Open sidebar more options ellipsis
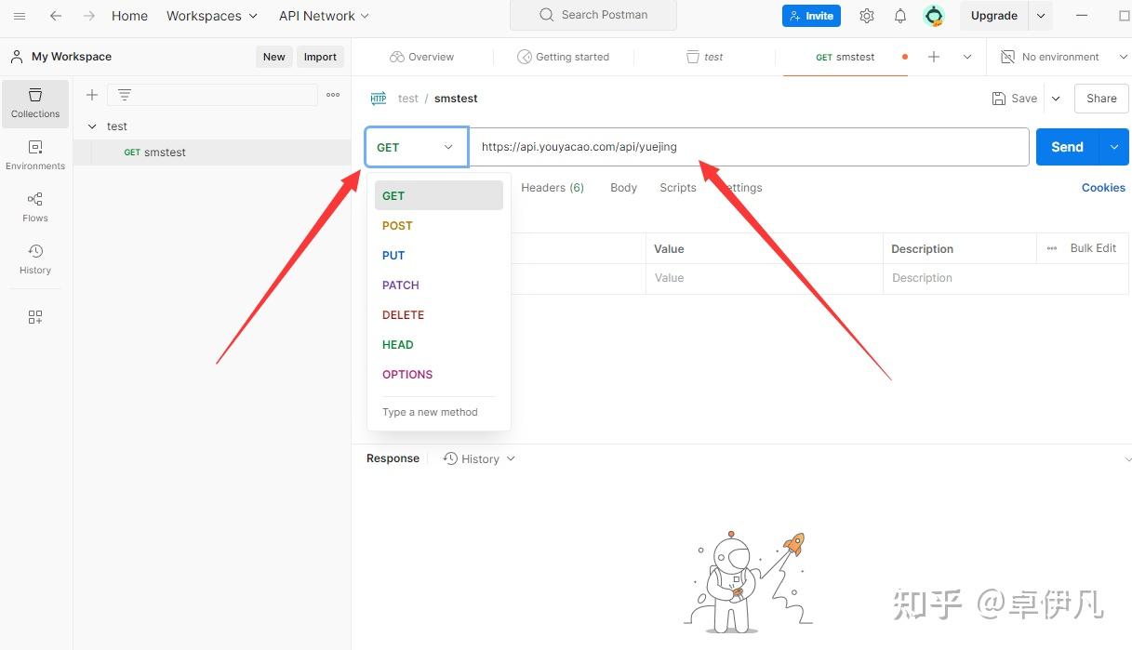This screenshot has height=650, width=1132. pos(333,95)
